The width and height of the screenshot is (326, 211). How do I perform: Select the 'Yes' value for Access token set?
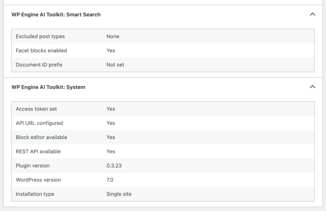[110, 109]
